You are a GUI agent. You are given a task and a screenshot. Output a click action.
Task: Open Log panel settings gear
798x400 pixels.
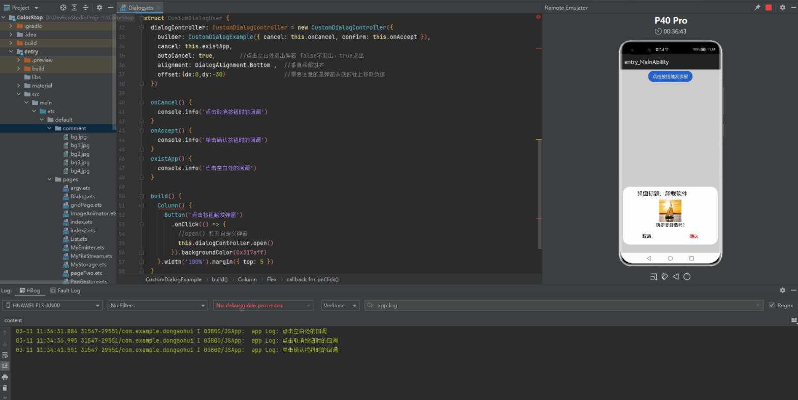point(782,290)
